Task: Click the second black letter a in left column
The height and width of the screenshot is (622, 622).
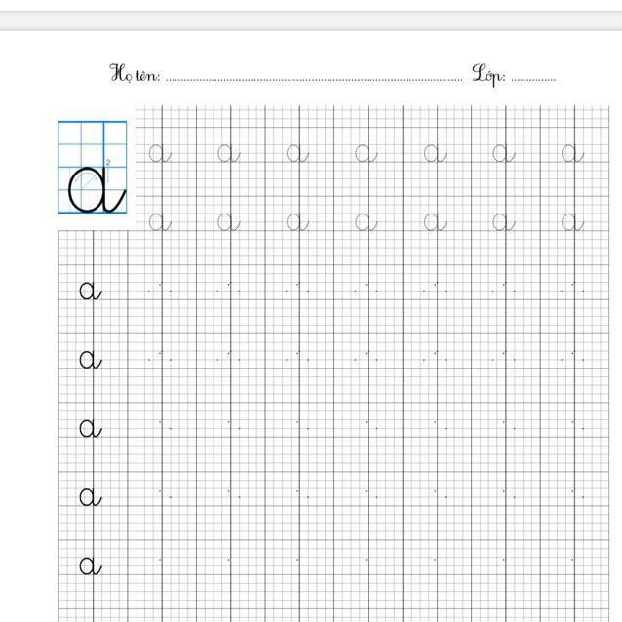Action: tap(90, 360)
